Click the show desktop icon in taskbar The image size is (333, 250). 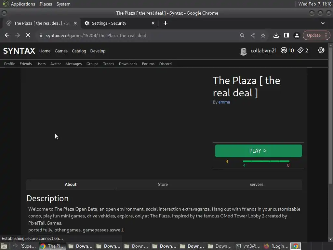[4, 246]
